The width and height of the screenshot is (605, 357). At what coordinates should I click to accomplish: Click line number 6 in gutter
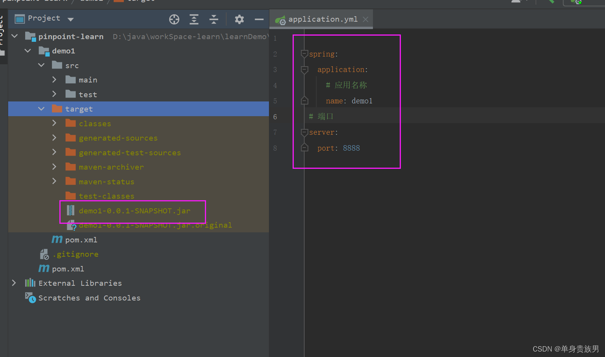(275, 117)
